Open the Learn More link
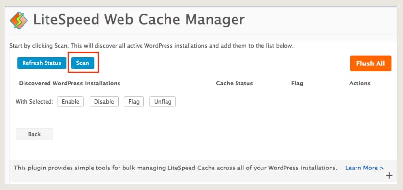The width and height of the screenshot is (403, 190). [x=364, y=168]
